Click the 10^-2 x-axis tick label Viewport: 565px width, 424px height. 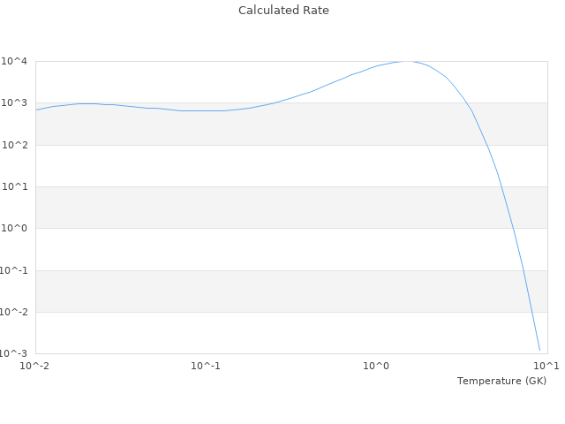tap(35, 366)
